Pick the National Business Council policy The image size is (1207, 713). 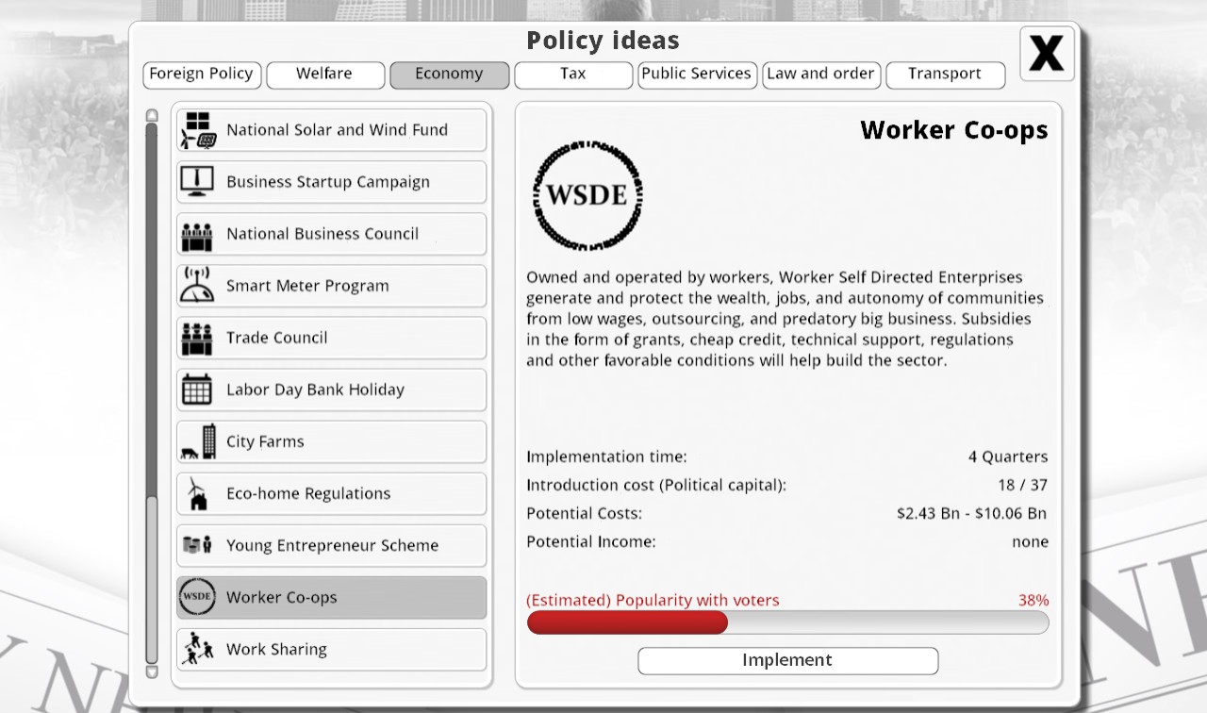(332, 234)
